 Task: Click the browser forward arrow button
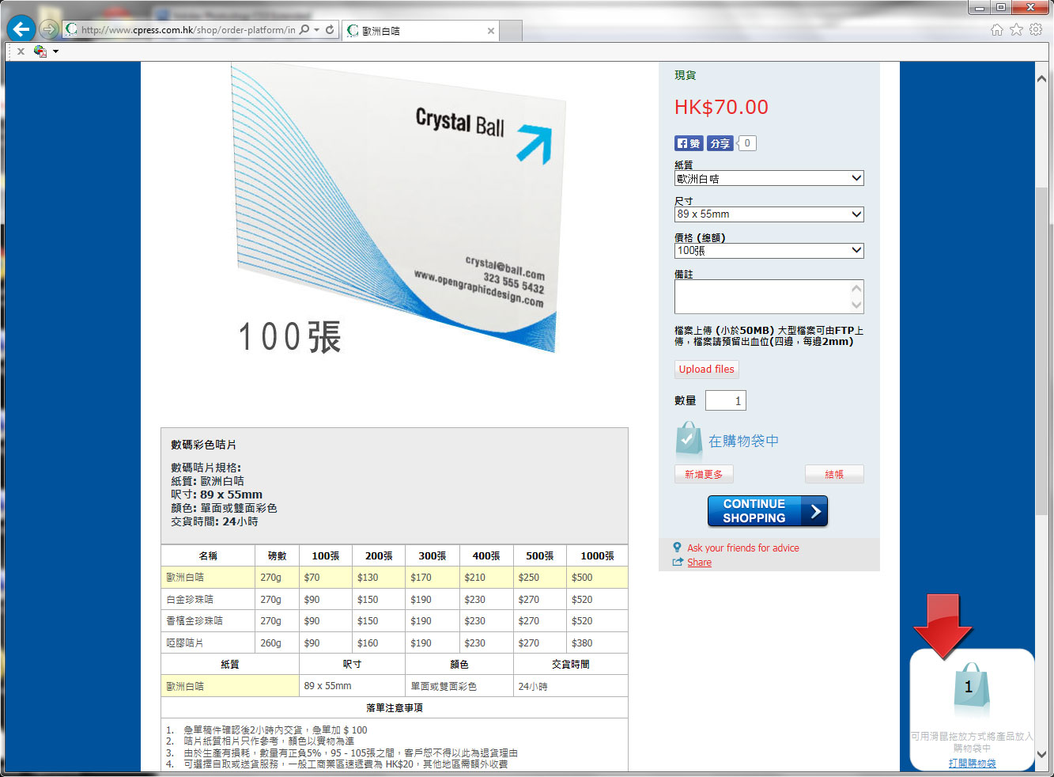pyautogui.click(x=49, y=30)
